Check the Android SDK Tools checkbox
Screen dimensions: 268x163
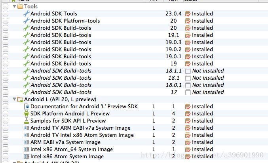[x=6, y=13]
